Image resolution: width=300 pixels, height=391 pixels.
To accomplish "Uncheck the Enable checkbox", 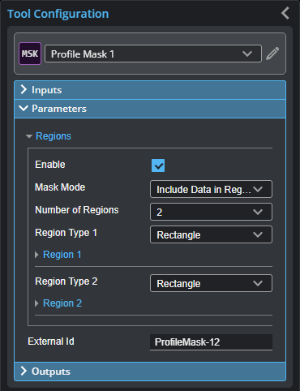I will coord(158,165).
